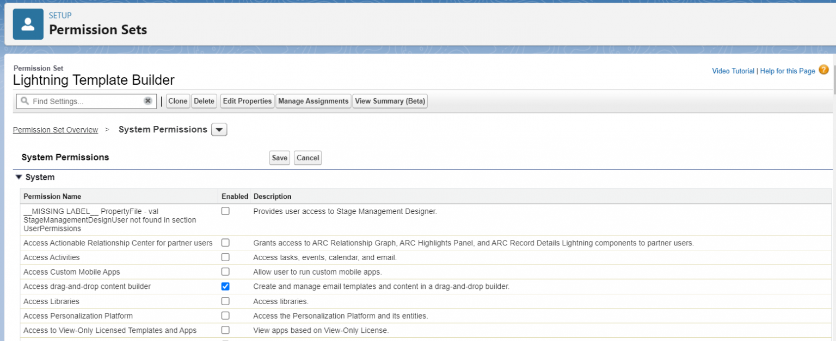Disable Access drag-and-drop content builder
This screenshot has width=836, height=341.
click(225, 286)
